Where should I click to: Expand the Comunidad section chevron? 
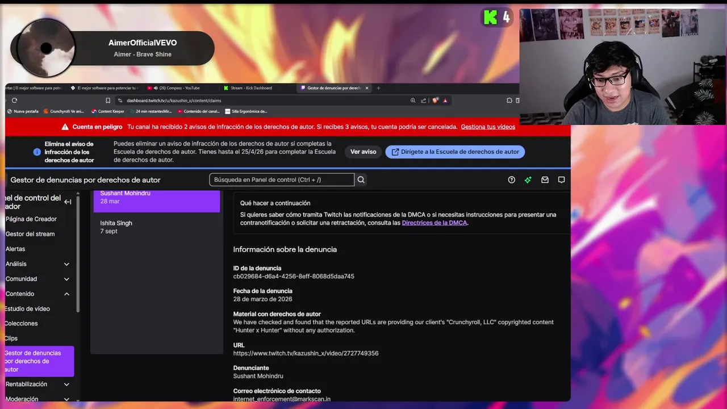[66, 279]
